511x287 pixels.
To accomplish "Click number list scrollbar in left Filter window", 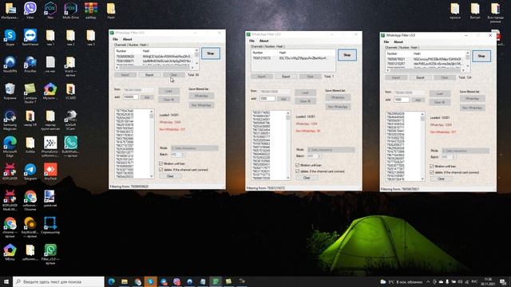I will click(152, 143).
